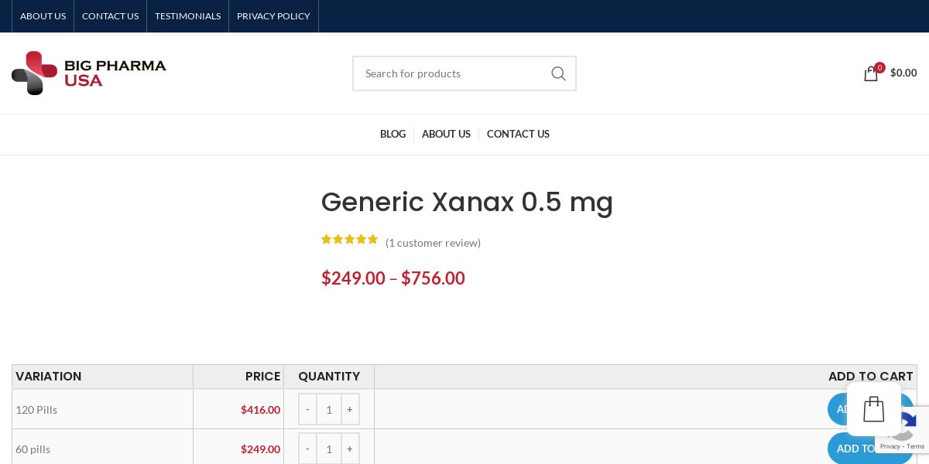This screenshot has height=464, width=929.
Task: Open the floating shopping bag widget
Action: 874,409
